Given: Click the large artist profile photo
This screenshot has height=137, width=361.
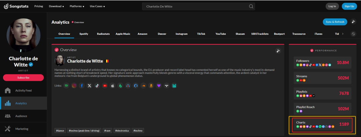Looking at the screenshot, I should click(23, 35).
